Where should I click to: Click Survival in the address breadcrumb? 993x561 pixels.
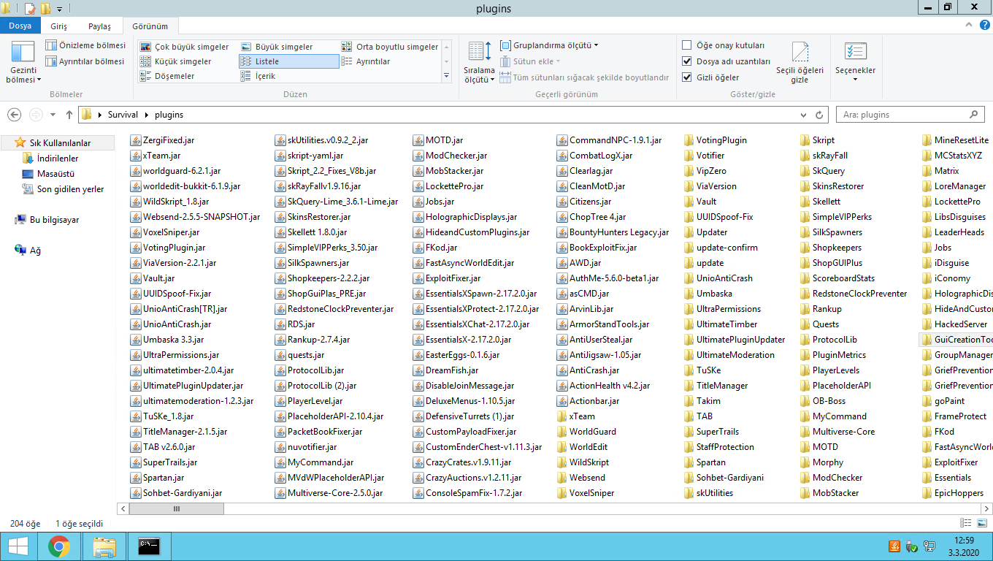click(123, 115)
